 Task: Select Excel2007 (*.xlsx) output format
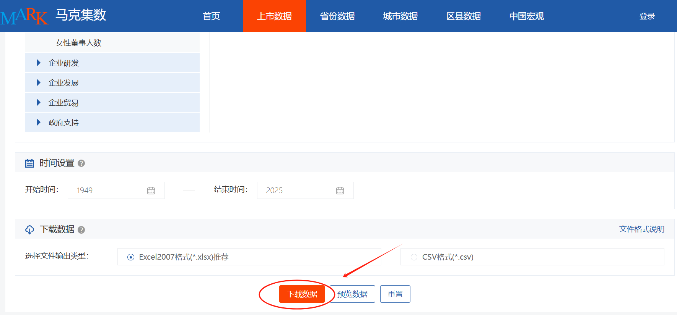[131, 257]
